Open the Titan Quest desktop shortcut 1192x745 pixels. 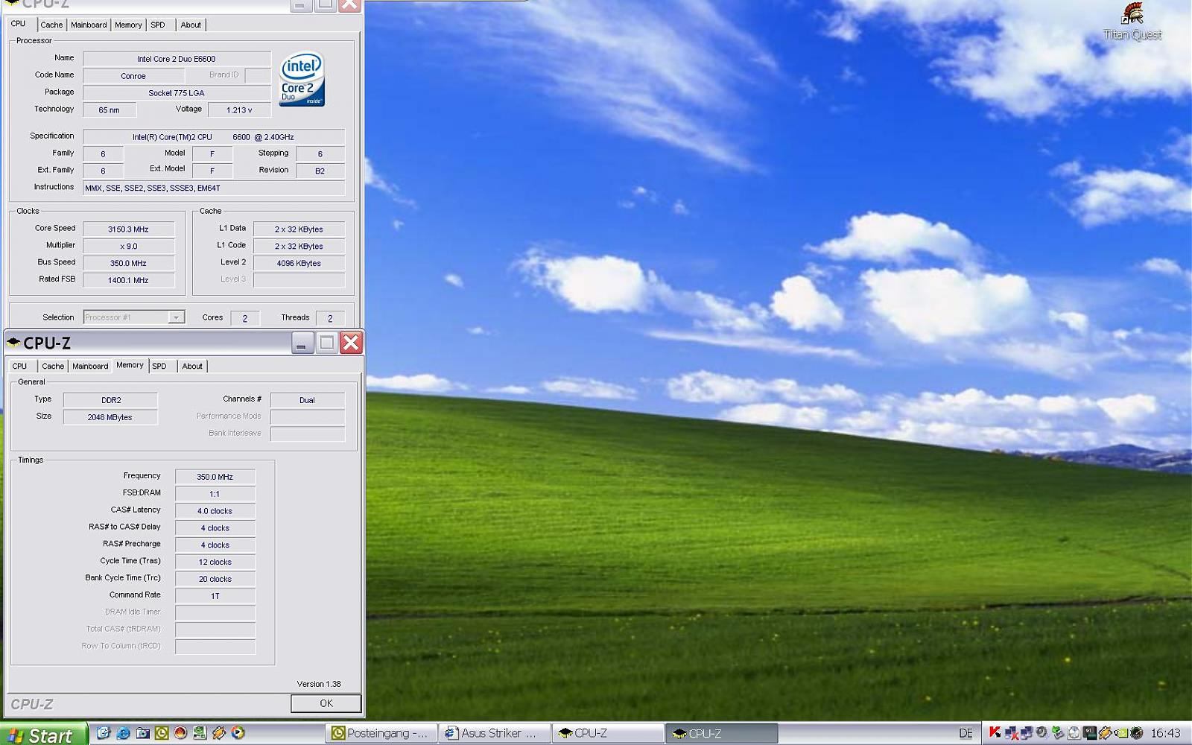pyautogui.click(x=1132, y=22)
